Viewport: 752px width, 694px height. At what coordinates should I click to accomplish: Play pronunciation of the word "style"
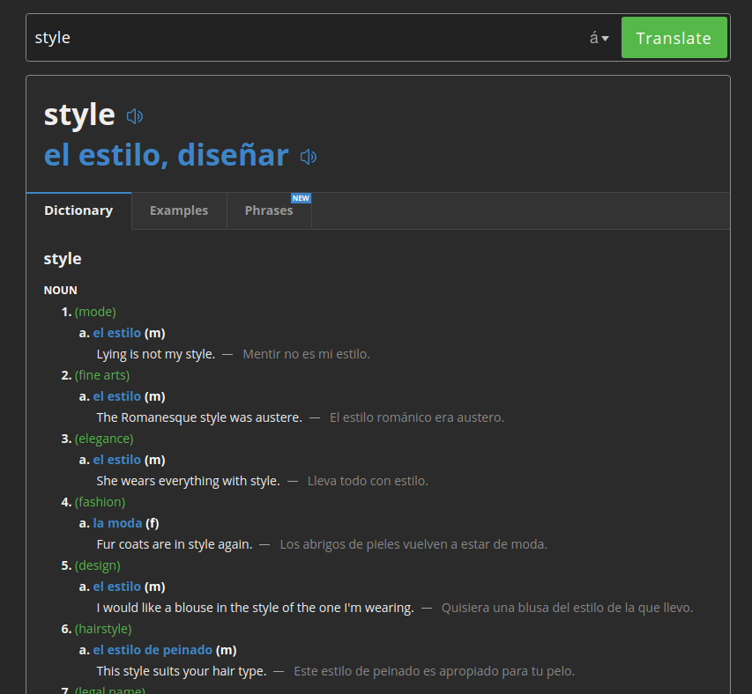point(133,115)
